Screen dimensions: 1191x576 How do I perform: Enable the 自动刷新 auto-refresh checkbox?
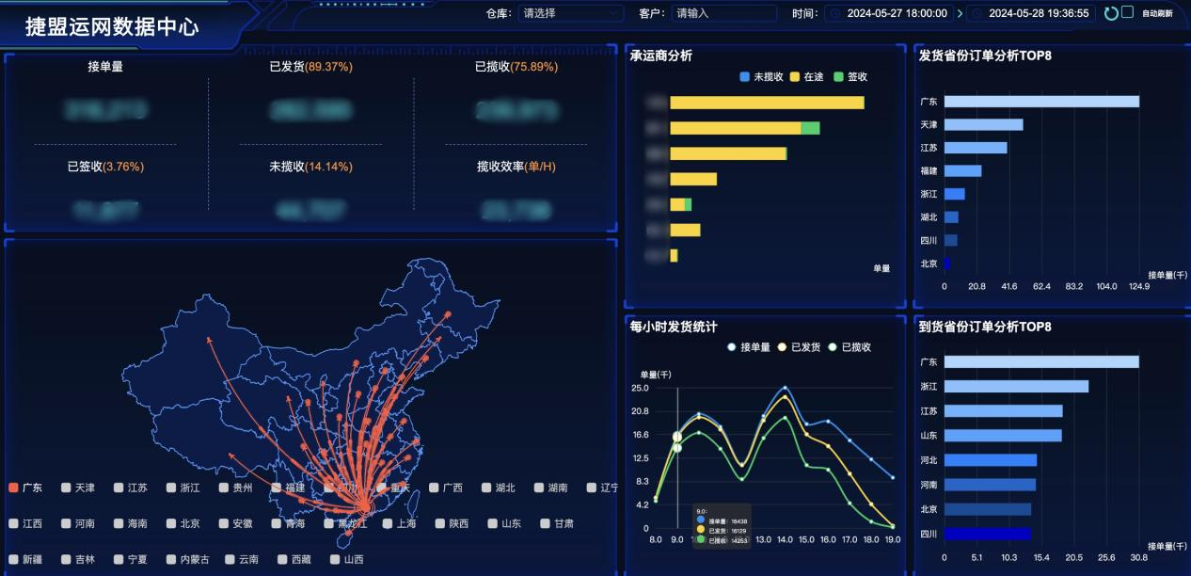pos(1127,13)
